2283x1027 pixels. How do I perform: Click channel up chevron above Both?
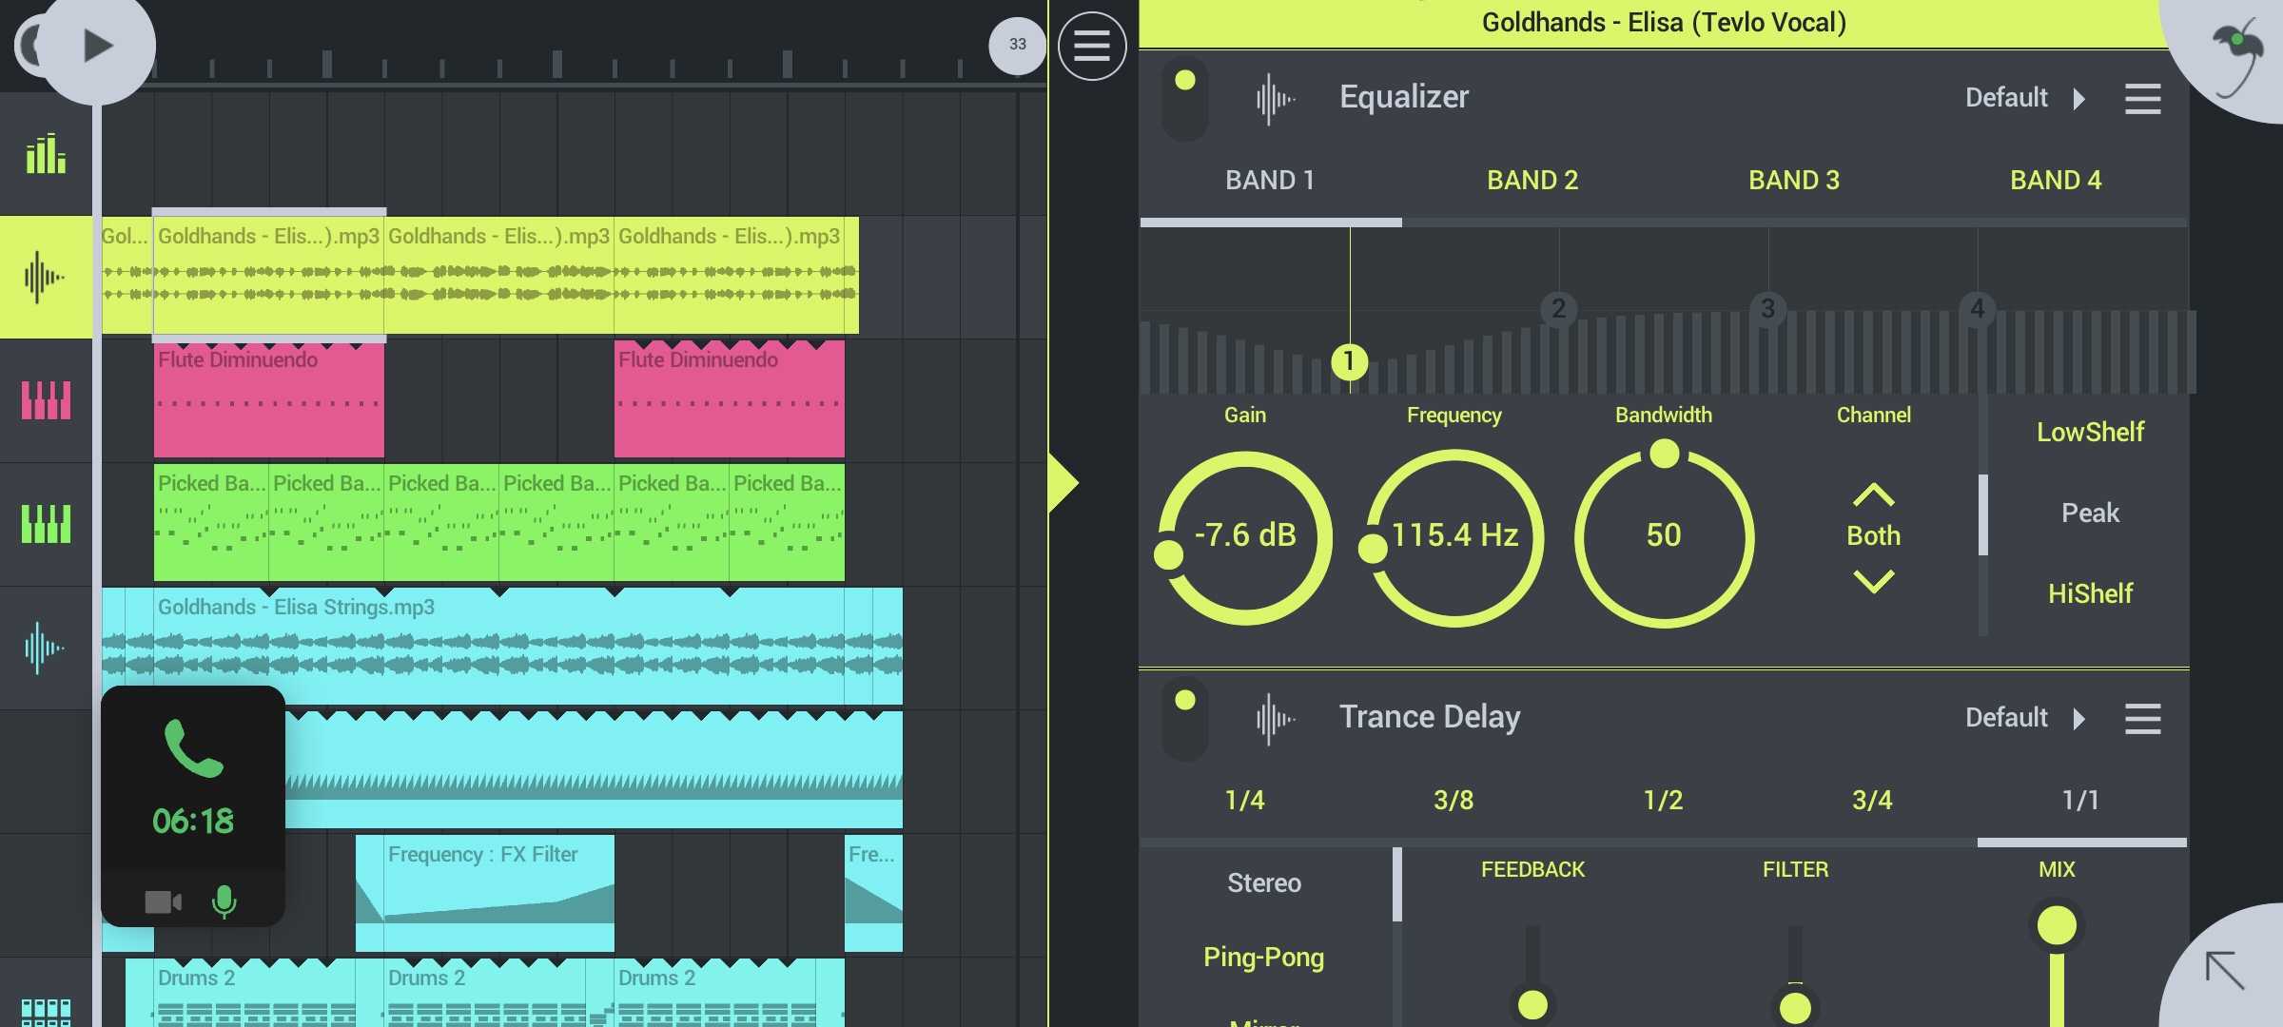(1873, 495)
